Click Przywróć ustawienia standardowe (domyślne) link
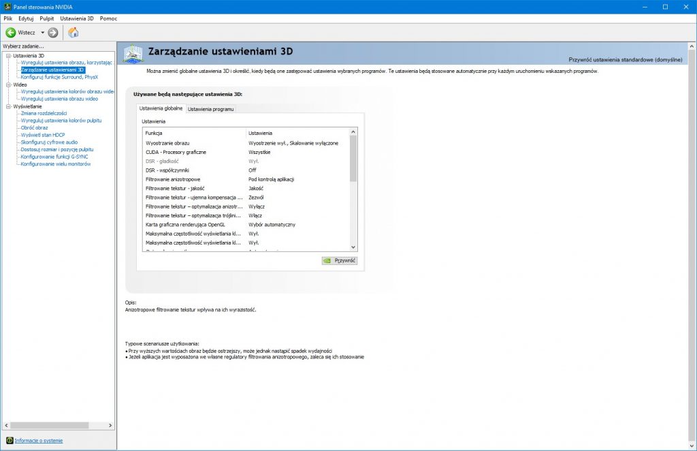Screen dimensions: 697x451 (x=625, y=59)
